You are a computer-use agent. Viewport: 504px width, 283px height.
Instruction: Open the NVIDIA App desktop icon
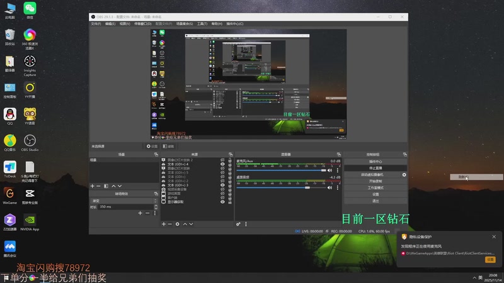[30, 223]
